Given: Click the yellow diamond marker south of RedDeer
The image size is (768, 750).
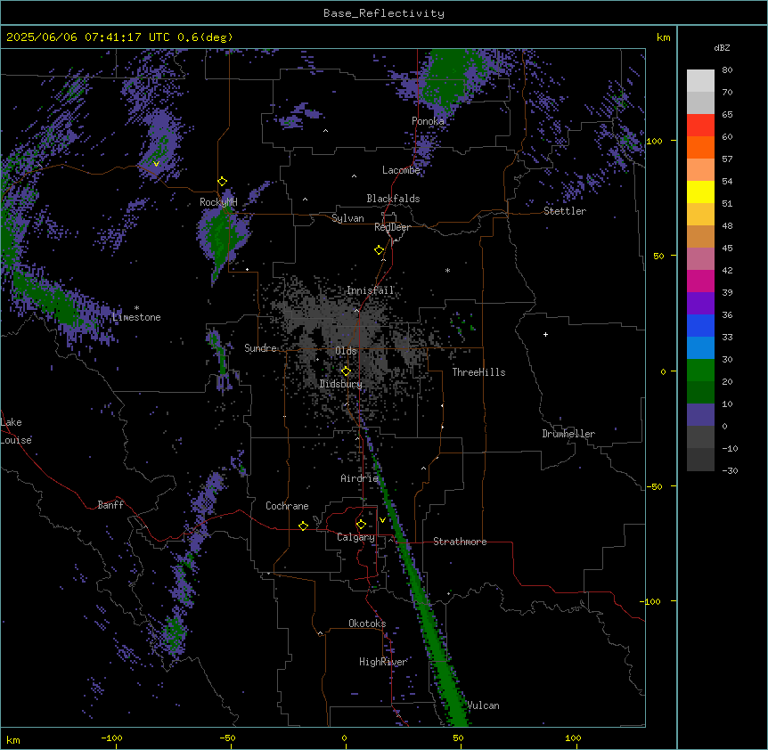Looking at the screenshot, I should pos(380,250).
